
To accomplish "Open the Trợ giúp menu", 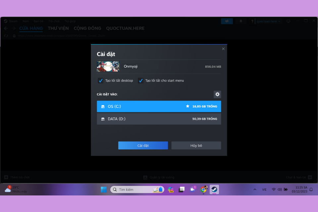I will click(70, 21).
